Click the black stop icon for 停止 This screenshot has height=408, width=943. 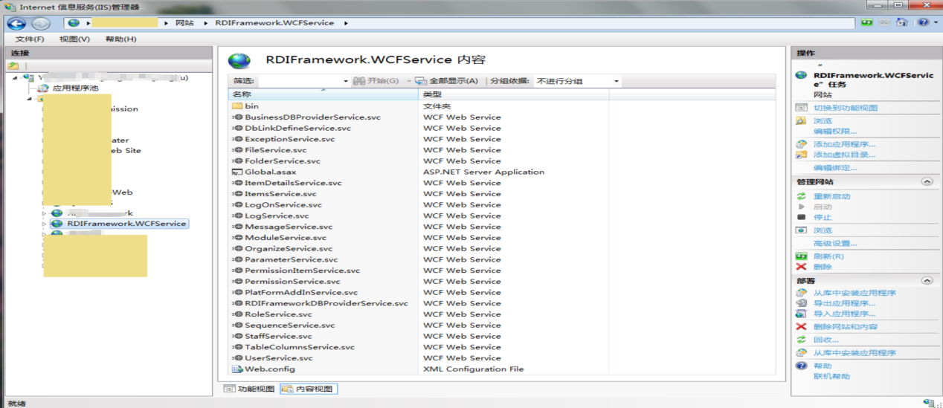[801, 217]
